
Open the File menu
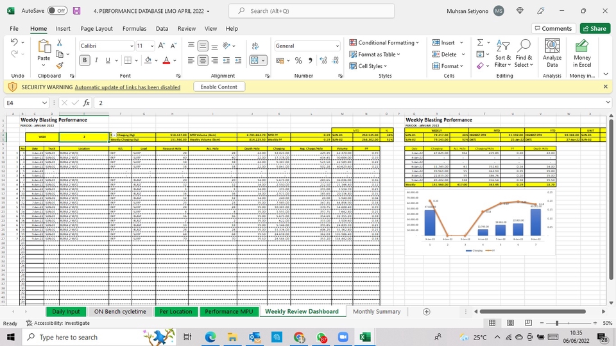click(14, 29)
